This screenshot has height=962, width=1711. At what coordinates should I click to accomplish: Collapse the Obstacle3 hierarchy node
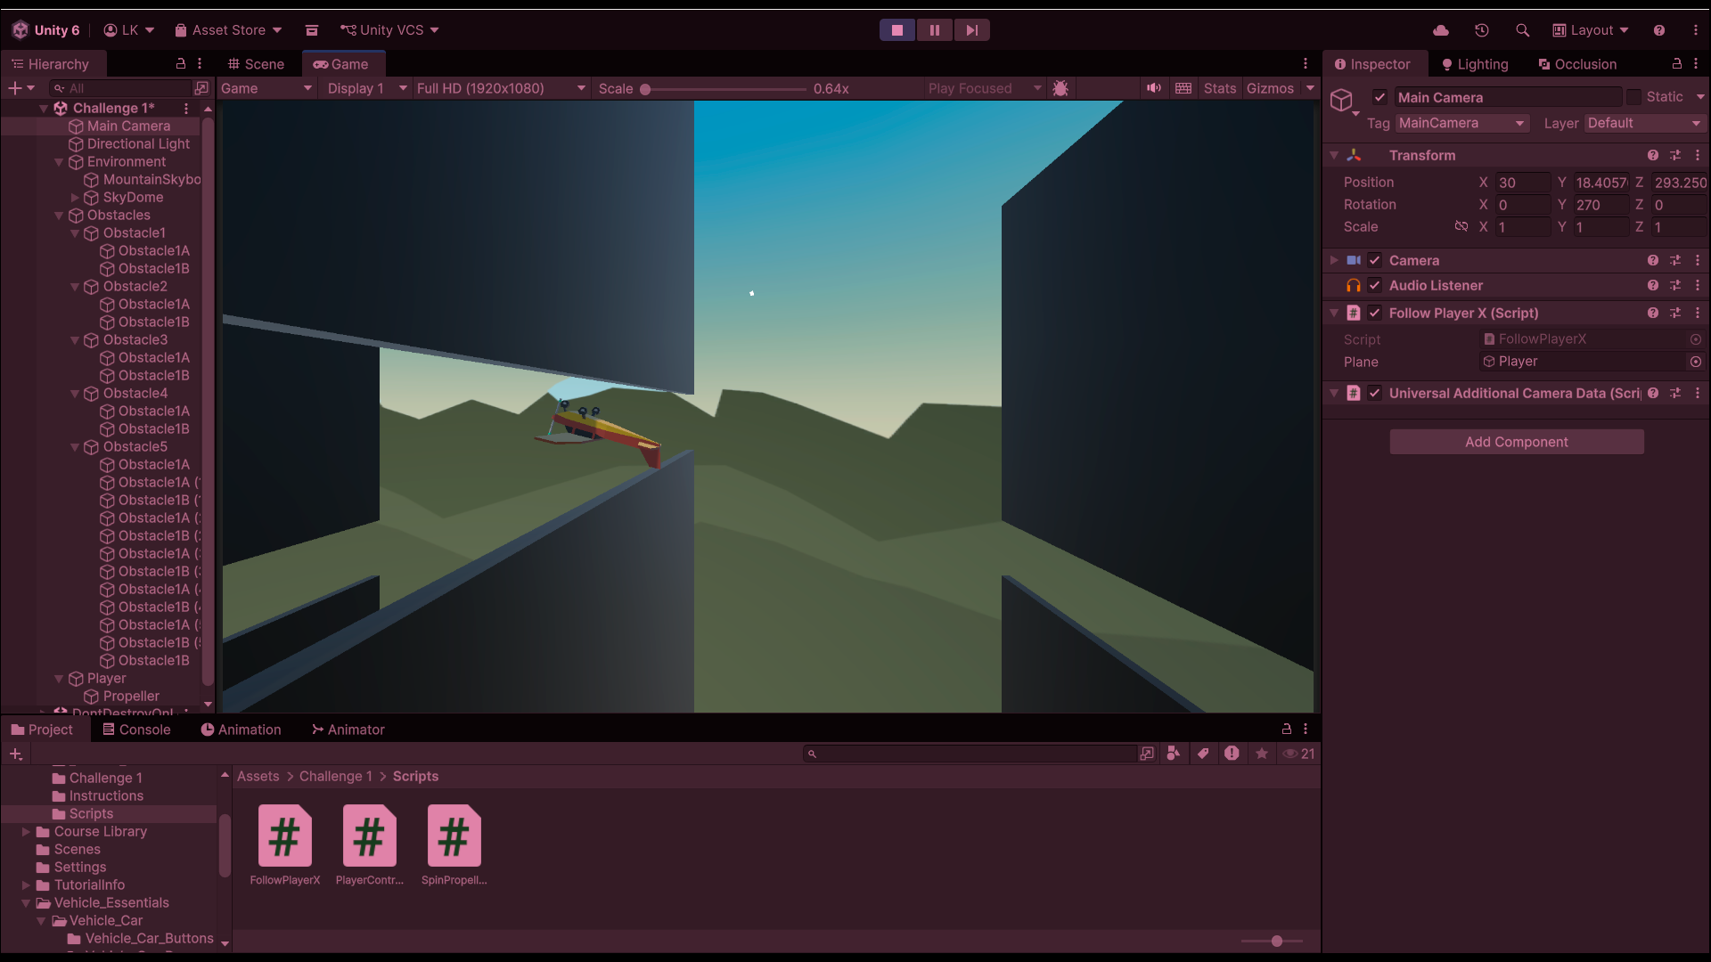coord(76,340)
